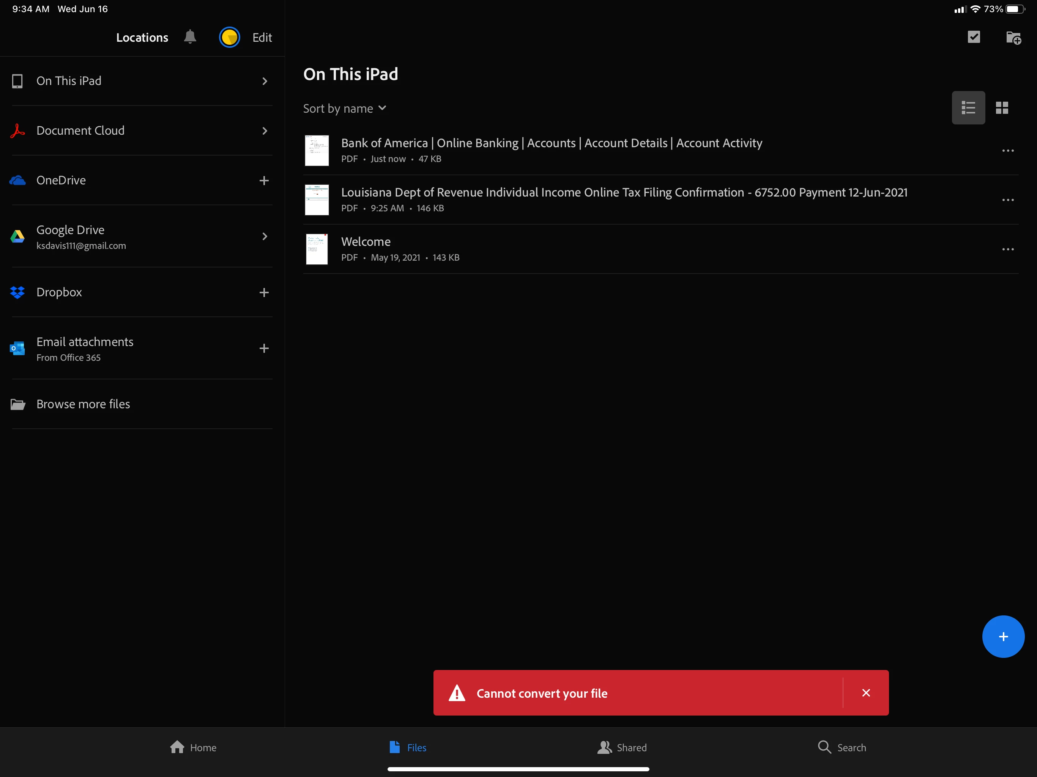Open the notifications bell
Screen dimensions: 1037x777
point(190,37)
